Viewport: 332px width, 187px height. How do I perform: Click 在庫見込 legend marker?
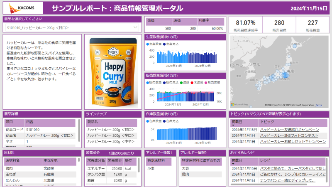click(x=164, y=121)
